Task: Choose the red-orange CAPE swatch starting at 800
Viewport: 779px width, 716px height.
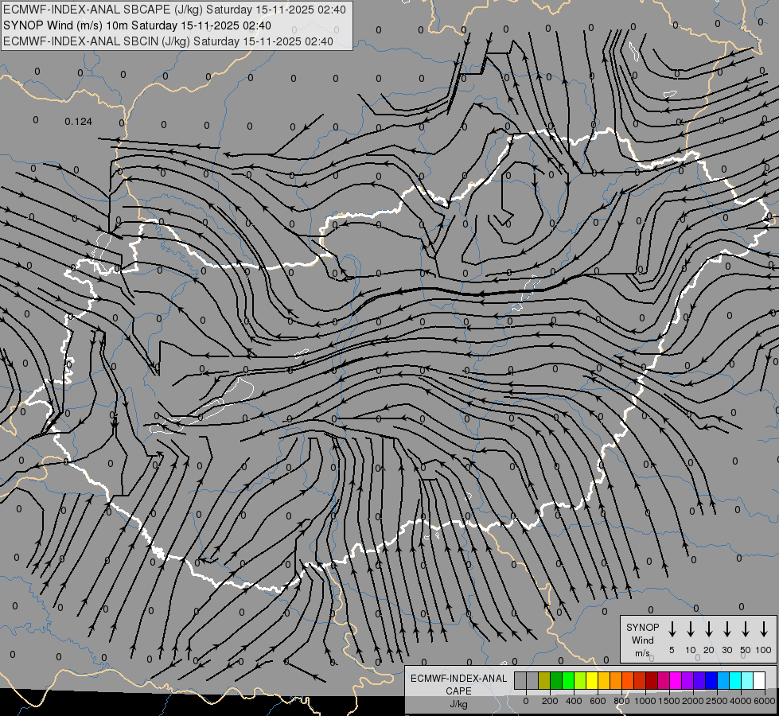Action: click(628, 680)
